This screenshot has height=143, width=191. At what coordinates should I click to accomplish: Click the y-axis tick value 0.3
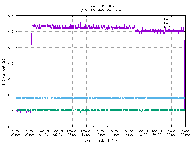click(x=11, y=63)
